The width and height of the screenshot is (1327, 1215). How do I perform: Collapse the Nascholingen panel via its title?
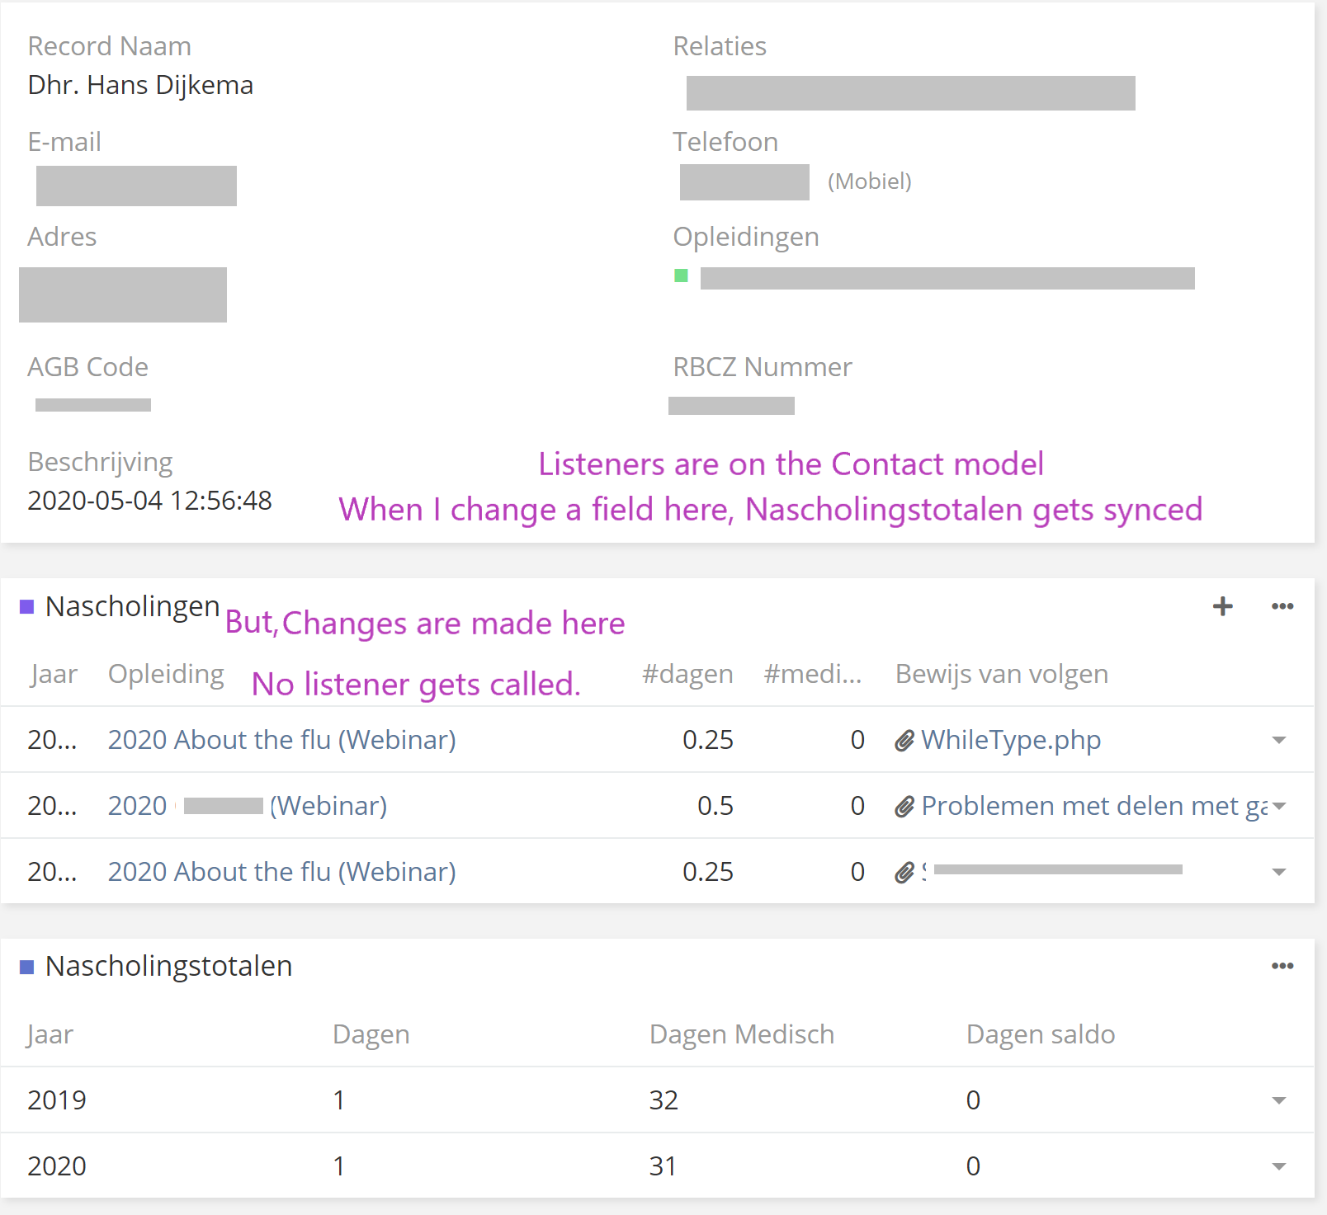pyautogui.click(x=132, y=605)
